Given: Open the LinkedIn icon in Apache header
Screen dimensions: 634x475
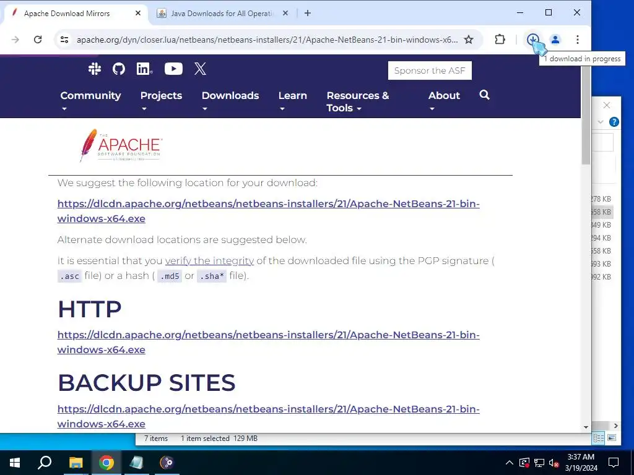Looking at the screenshot, I should (x=144, y=69).
